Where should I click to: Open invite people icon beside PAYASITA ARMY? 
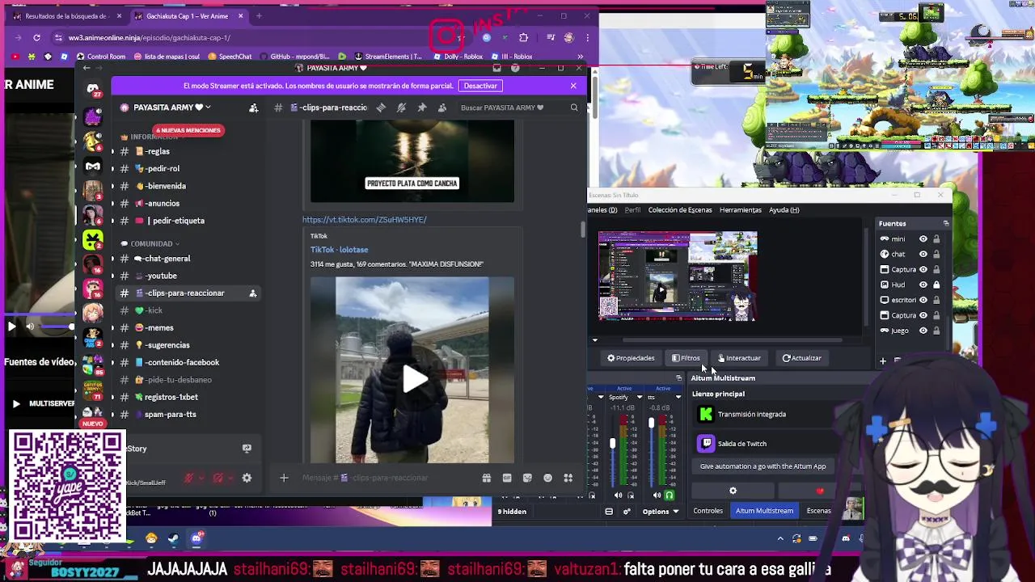click(x=254, y=108)
